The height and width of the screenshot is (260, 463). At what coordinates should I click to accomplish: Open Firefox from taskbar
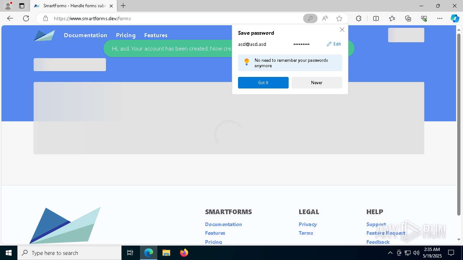coord(184,253)
